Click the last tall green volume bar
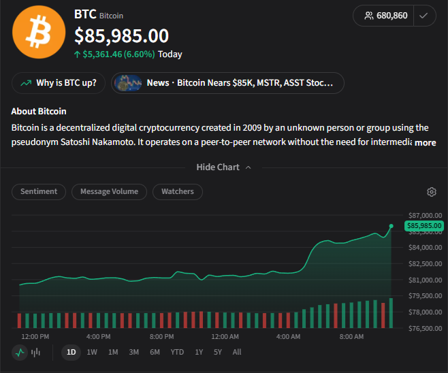Screen dimensions: 448x373 click(391, 313)
